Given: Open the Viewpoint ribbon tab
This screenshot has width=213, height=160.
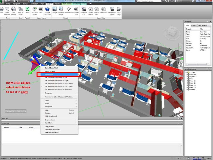Looking at the screenshot, I should pos(16,4).
